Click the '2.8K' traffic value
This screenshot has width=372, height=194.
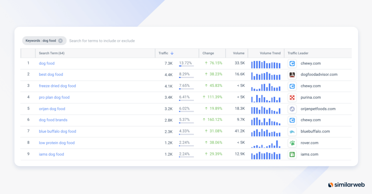(169, 120)
